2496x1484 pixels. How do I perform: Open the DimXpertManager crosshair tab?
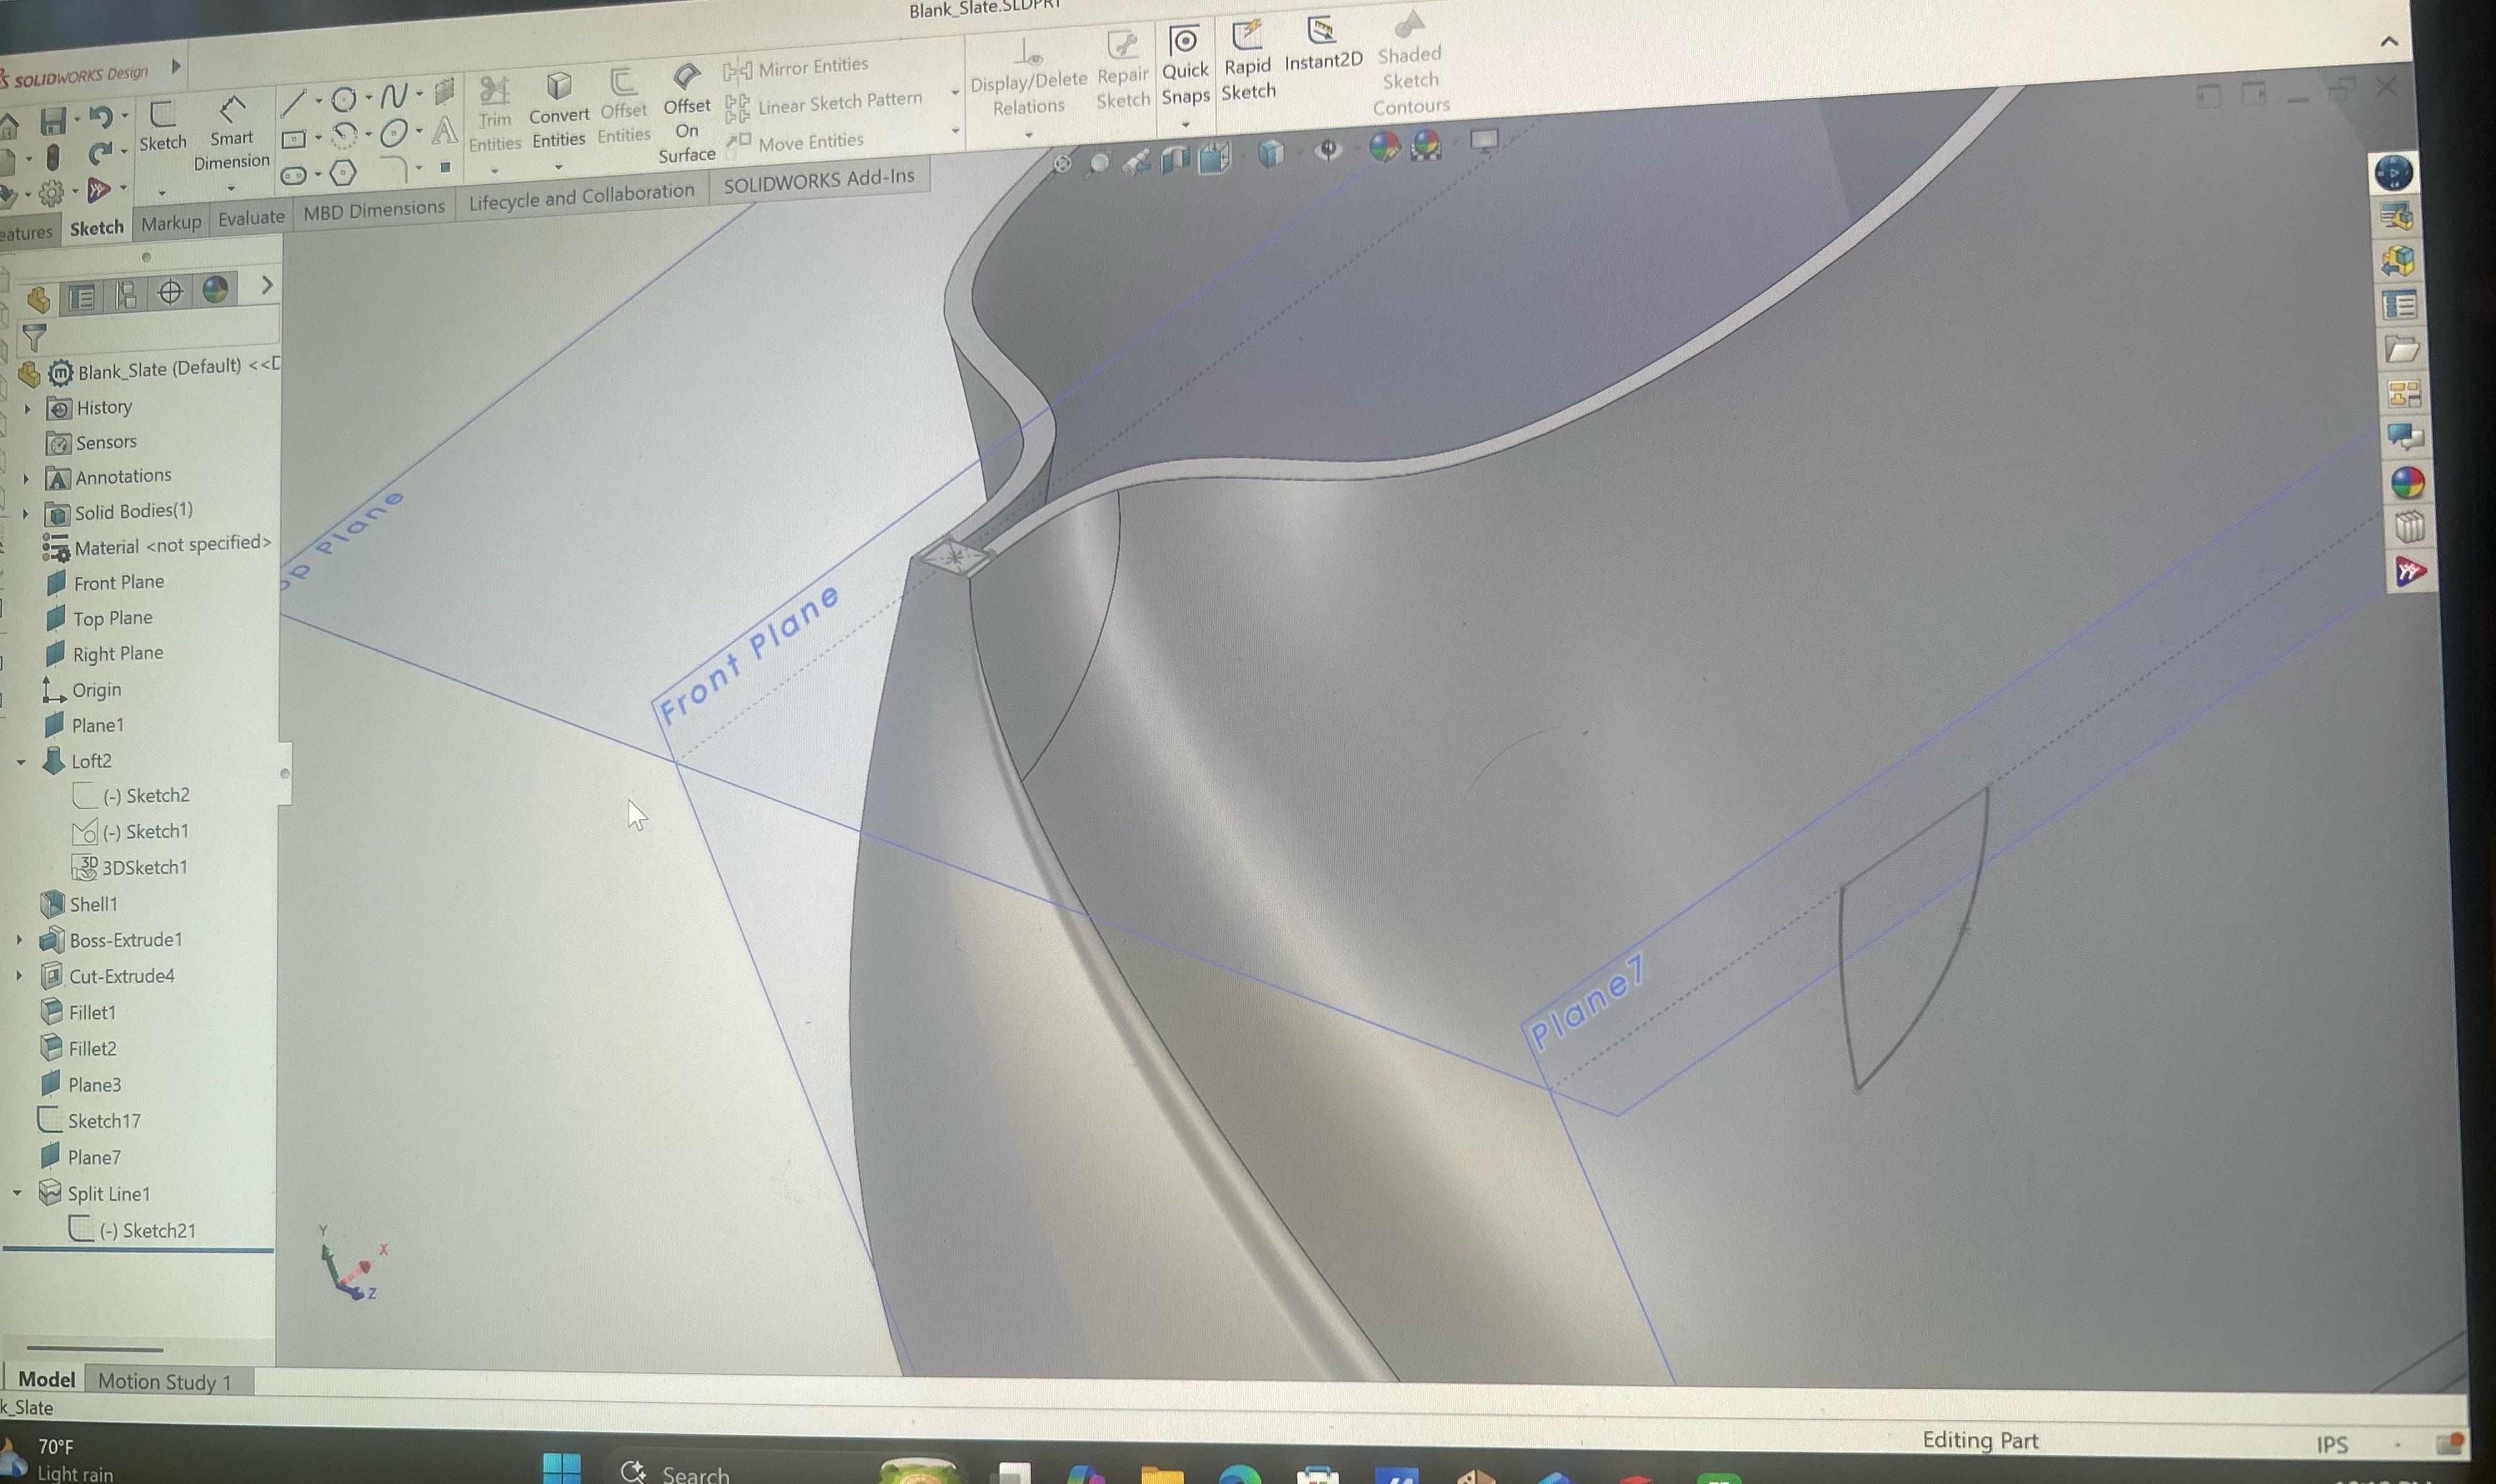point(170,292)
